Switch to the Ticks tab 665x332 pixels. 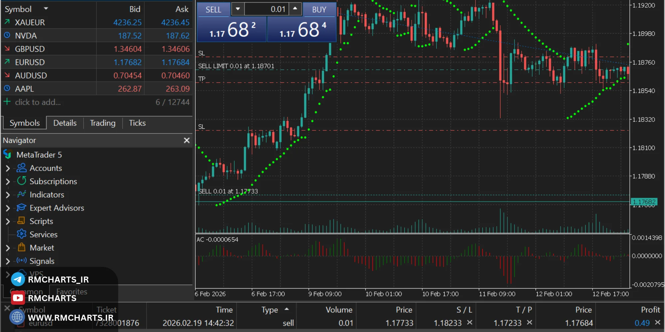(137, 123)
